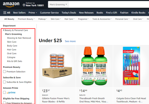Go back via Beauty & Personal Care chevron

(3, 30)
